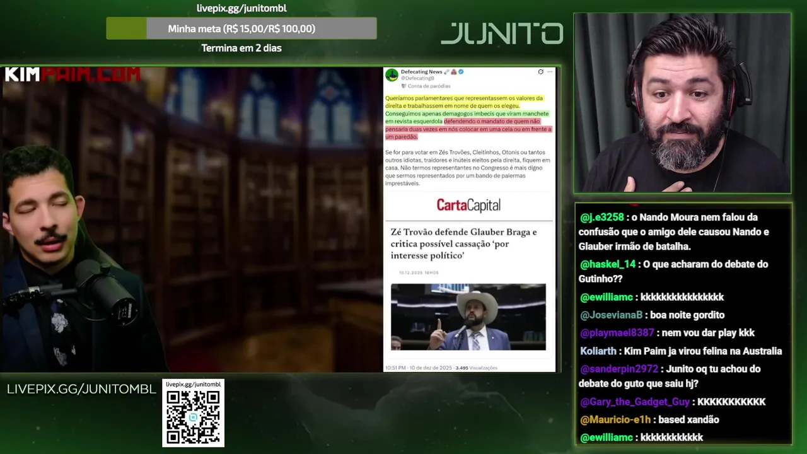
Task: Click the blue verified badge on the tweet
Action: tap(461, 72)
